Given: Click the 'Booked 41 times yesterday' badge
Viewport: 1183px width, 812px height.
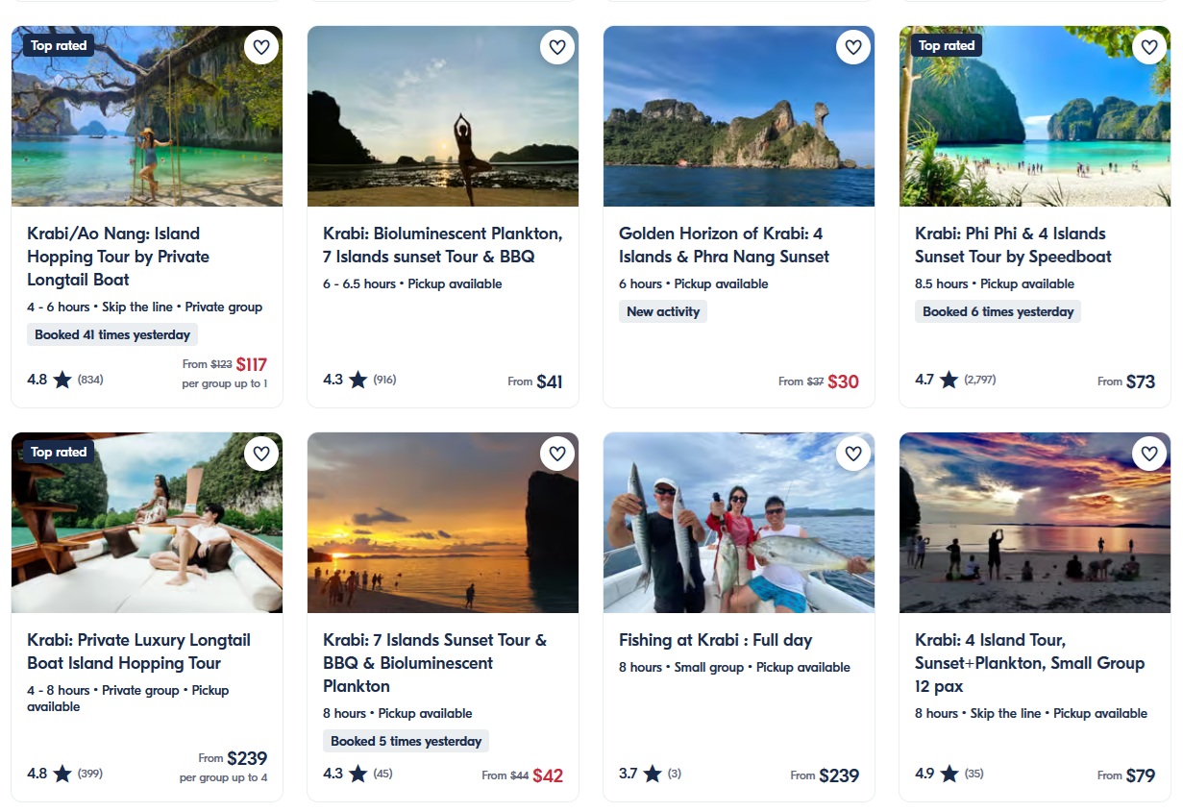Looking at the screenshot, I should coord(112,335).
